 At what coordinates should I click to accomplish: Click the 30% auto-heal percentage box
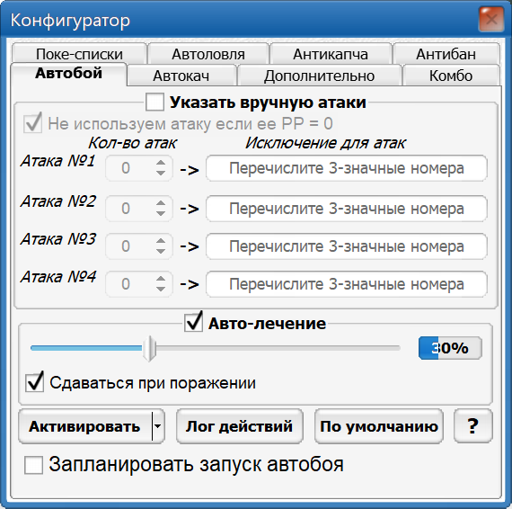click(x=450, y=348)
